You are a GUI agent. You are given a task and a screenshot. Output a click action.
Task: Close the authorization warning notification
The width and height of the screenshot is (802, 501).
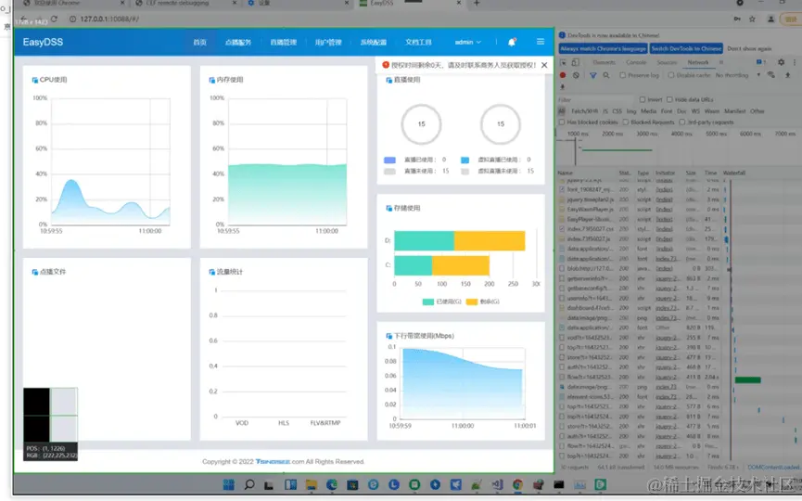pyautogui.click(x=544, y=65)
